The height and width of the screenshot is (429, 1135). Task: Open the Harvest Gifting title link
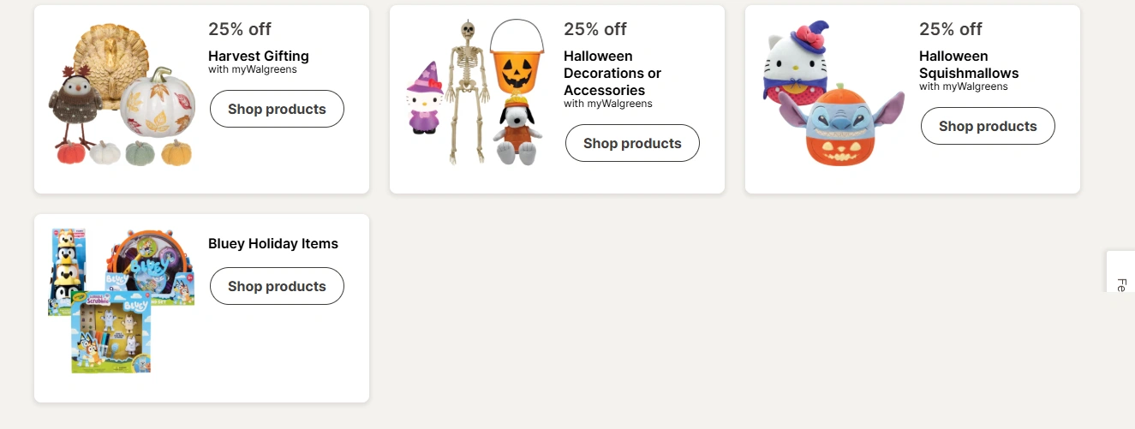pyautogui.click(x=258, y=56)
